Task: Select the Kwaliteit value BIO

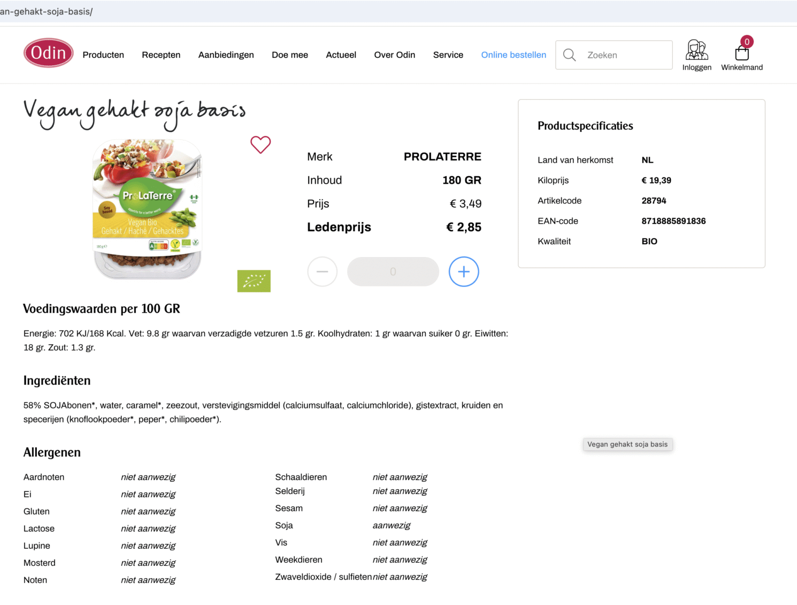Action: 649,241
